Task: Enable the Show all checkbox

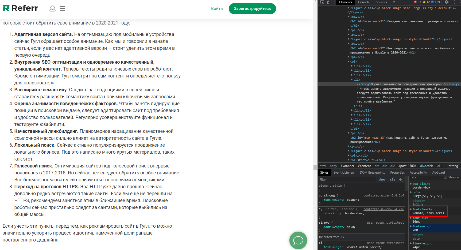Action: [x=445, y=177]
